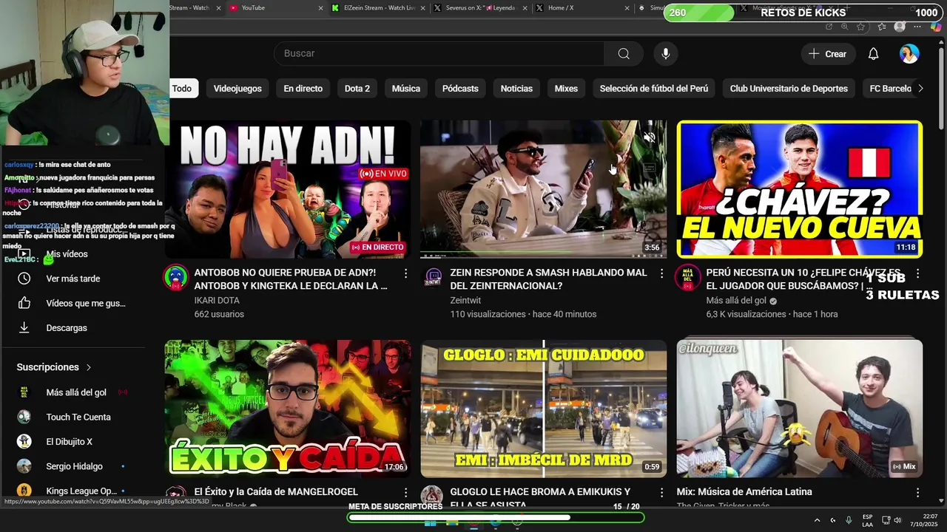Open ¿CHÁVEZ? EL NUEVO CUEVA thumbnail
Image resolution: width=947 pixels, height=532 pixels.
click(x=800, y=189)
